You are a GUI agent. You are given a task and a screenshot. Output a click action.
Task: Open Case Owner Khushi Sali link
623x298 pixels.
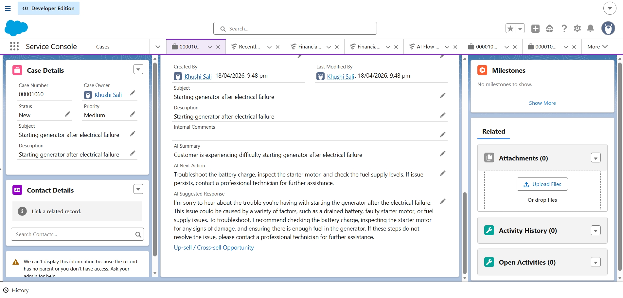pyautogui.click(x=108, y=95)
